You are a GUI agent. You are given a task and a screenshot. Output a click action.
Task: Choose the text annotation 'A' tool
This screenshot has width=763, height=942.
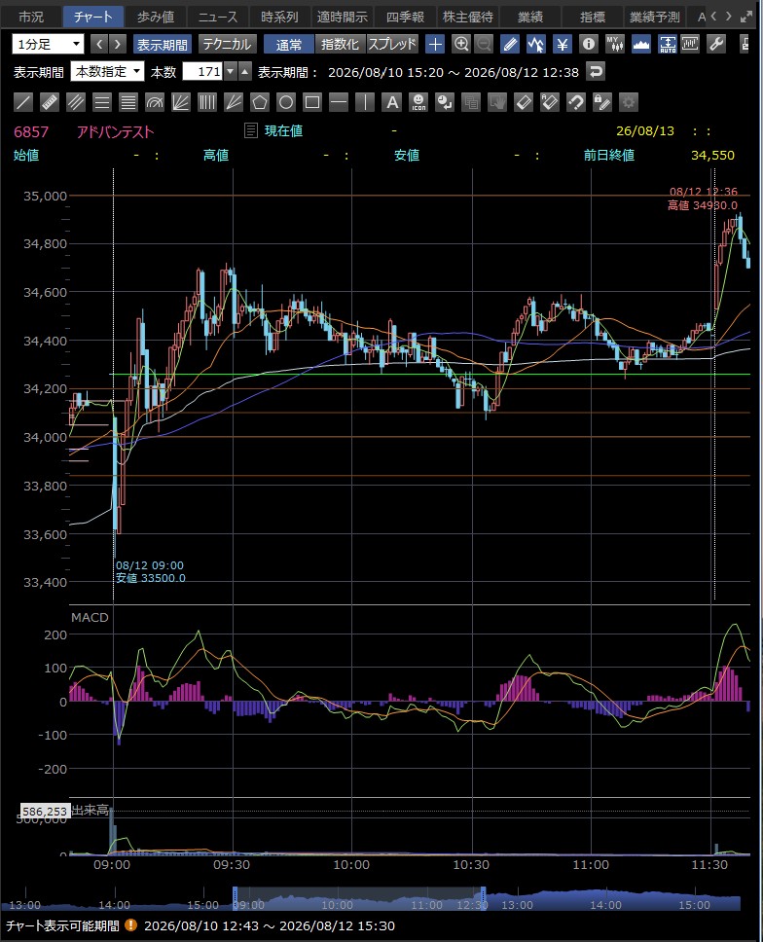391,102
